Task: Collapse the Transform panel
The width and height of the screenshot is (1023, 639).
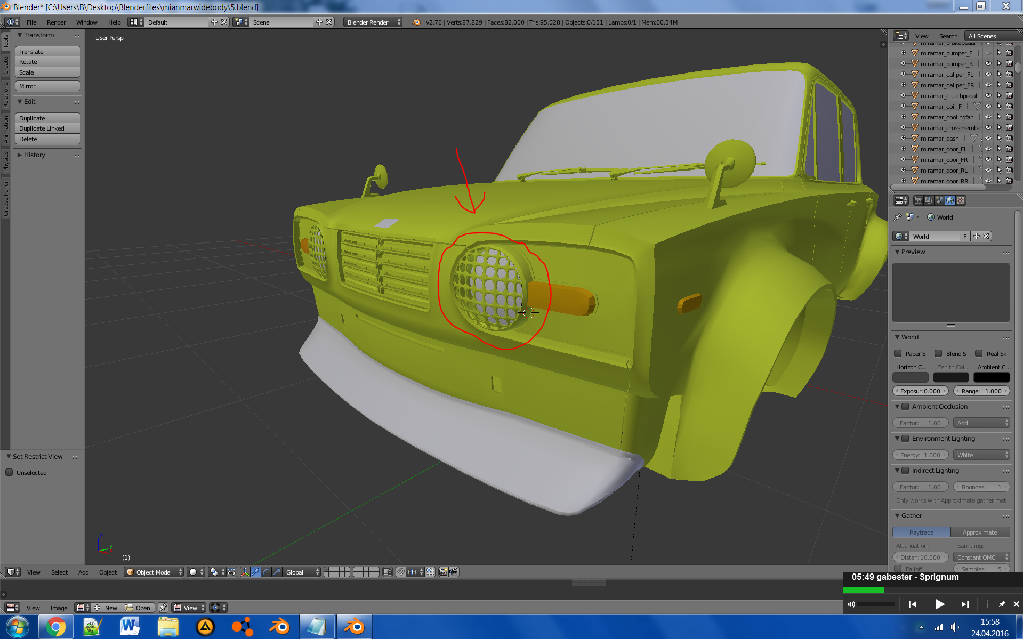Action: point(20,35)
